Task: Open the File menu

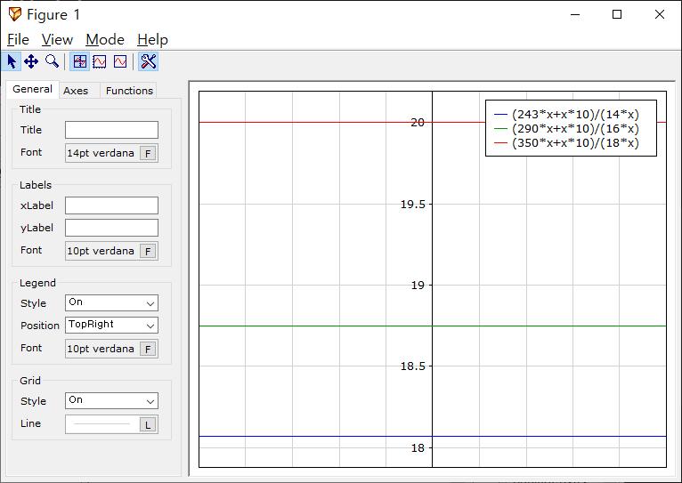Action: pos(18,39)
